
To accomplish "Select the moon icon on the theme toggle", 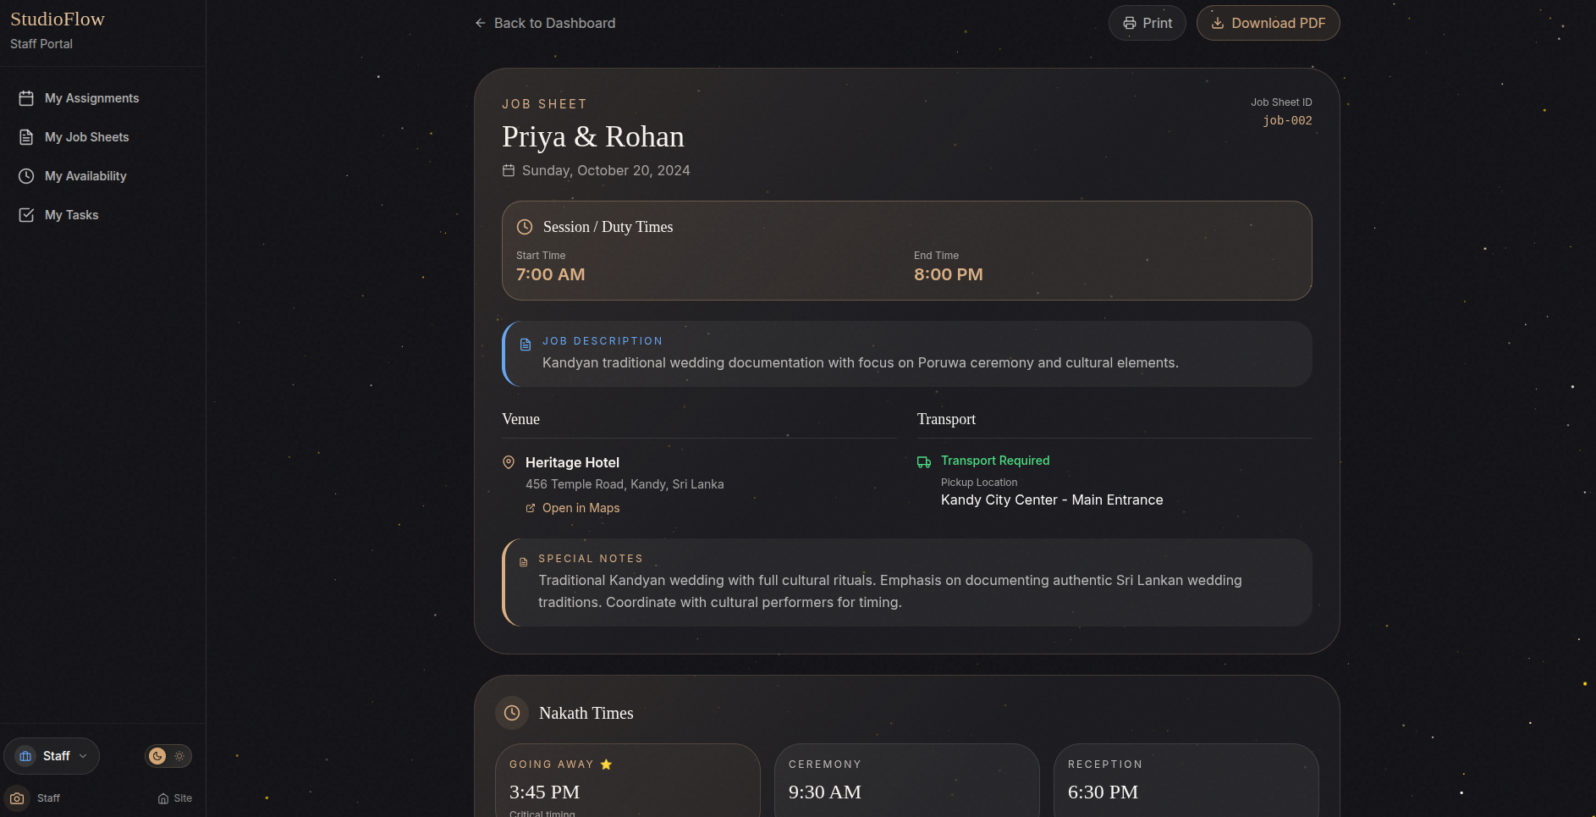I will click(x=156, y=755).
